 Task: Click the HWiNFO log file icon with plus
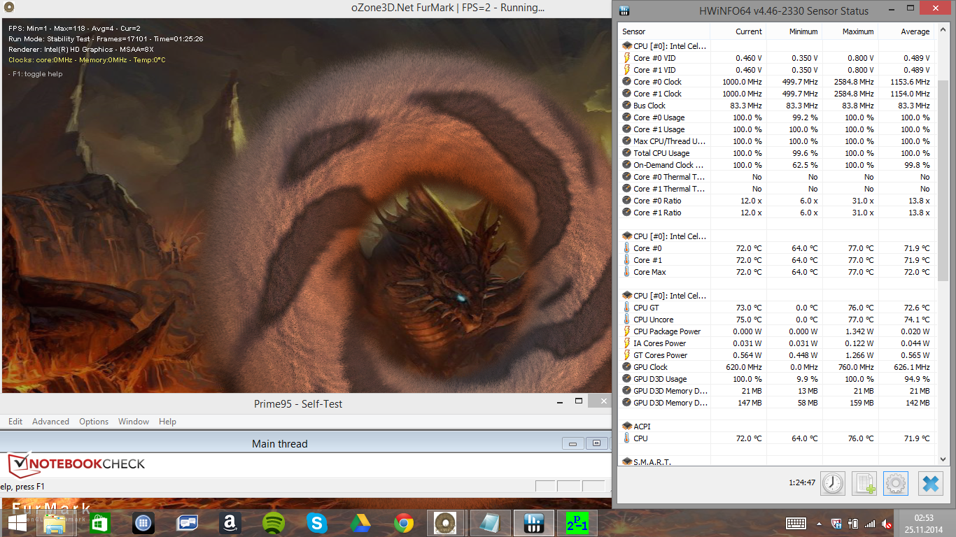[x=864, y=483]
